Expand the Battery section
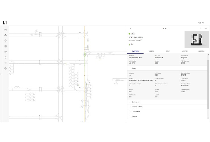 (167, 116)
